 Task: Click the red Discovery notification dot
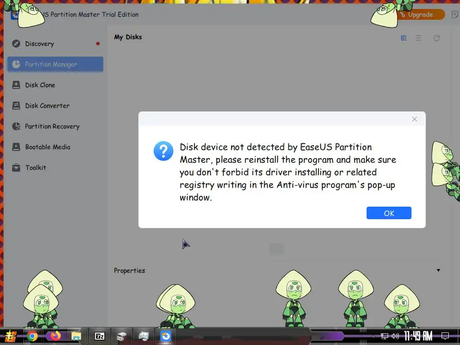click(x=97, y=44)
